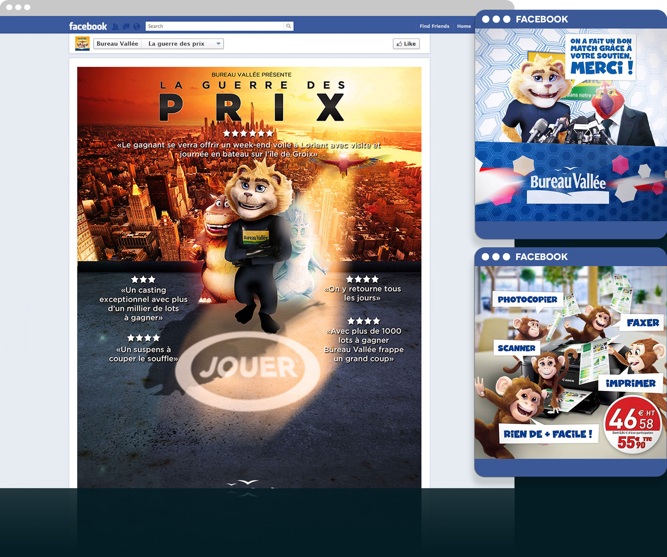This screenshot has height=557, width=667.
Task: Go to Home in top bar
Action: pos(464,26)
